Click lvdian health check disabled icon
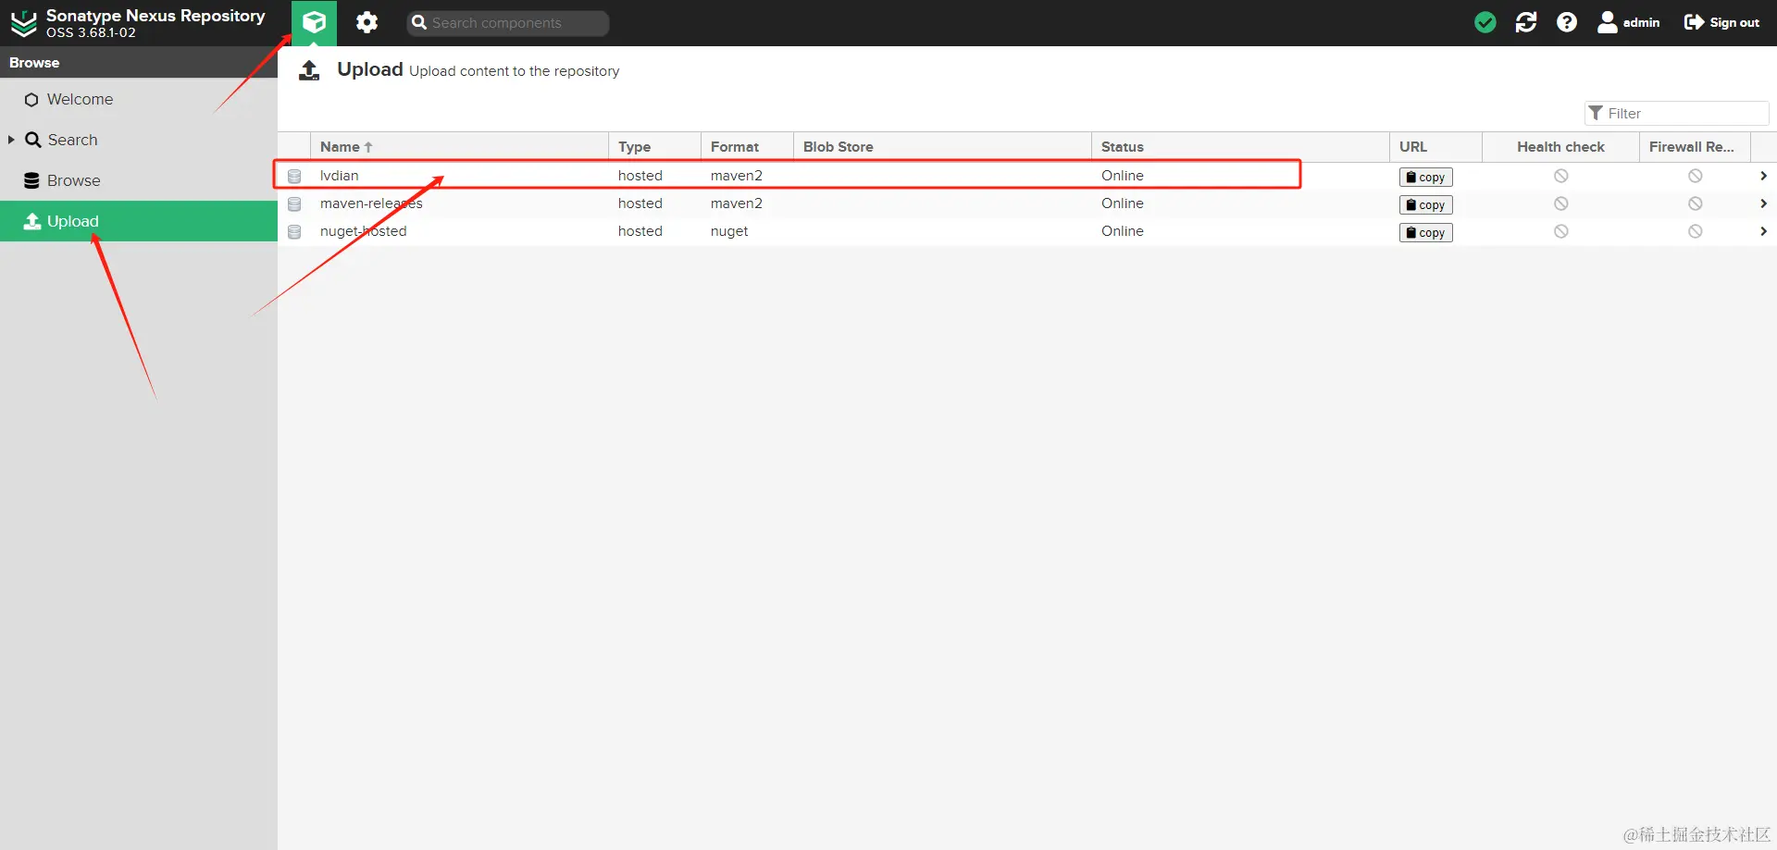The width and height of the screenshot is (1777, 850). pyautogui.click(x=1560, y=176)
